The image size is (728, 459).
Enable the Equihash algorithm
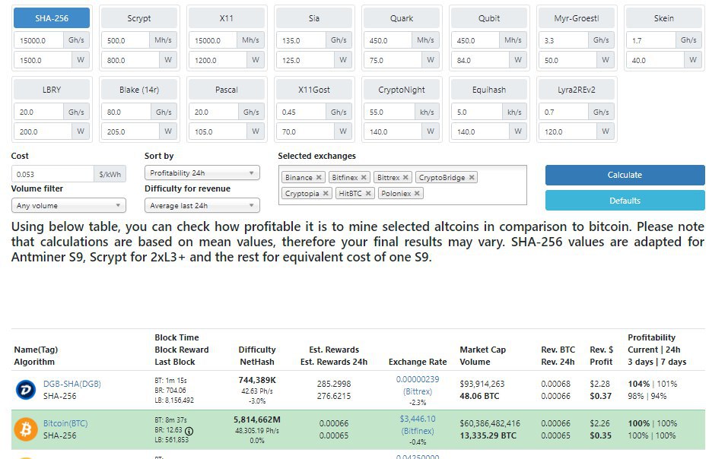(x=489, y=90)
